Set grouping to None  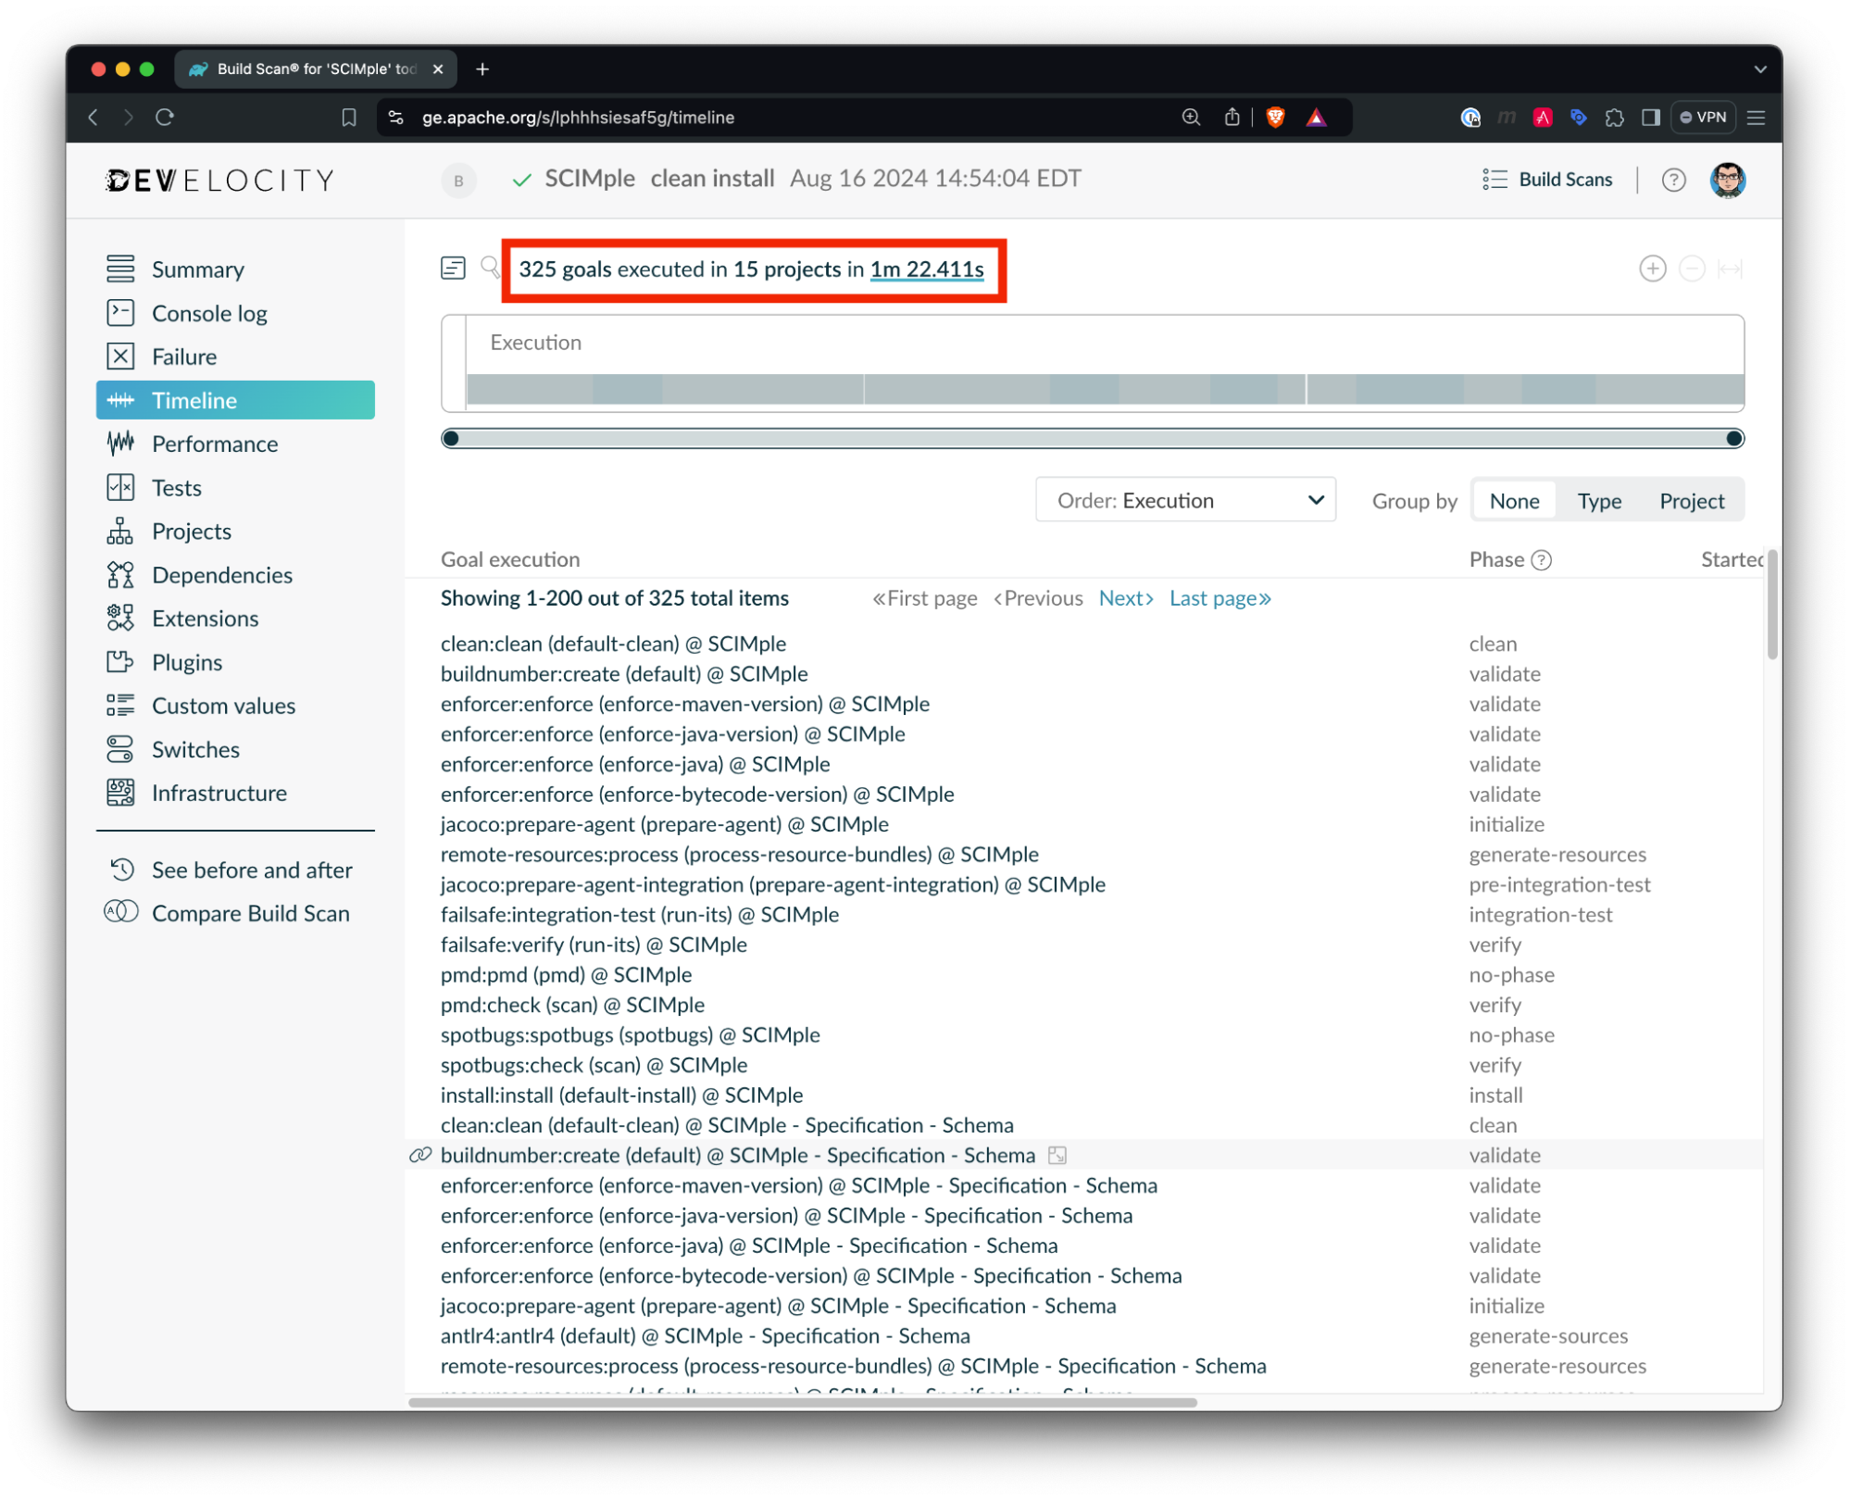coord(1513,500)
